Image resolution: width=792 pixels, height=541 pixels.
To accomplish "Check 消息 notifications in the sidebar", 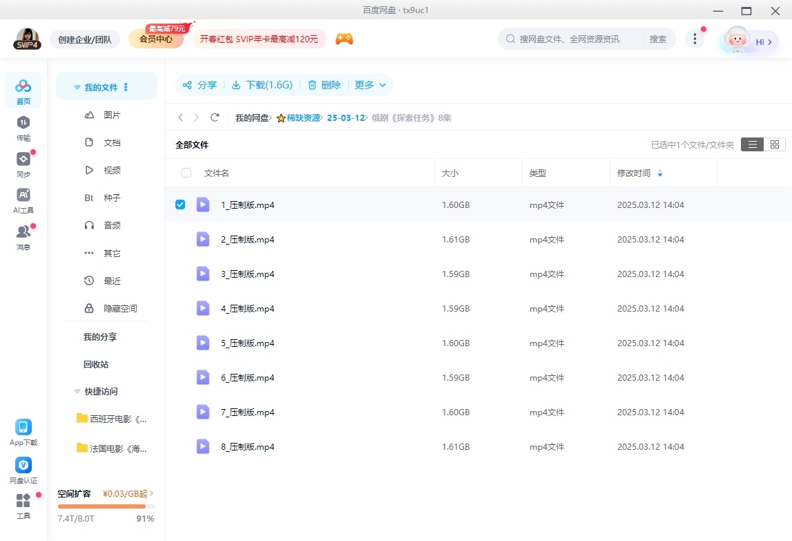I will point(23,235).
